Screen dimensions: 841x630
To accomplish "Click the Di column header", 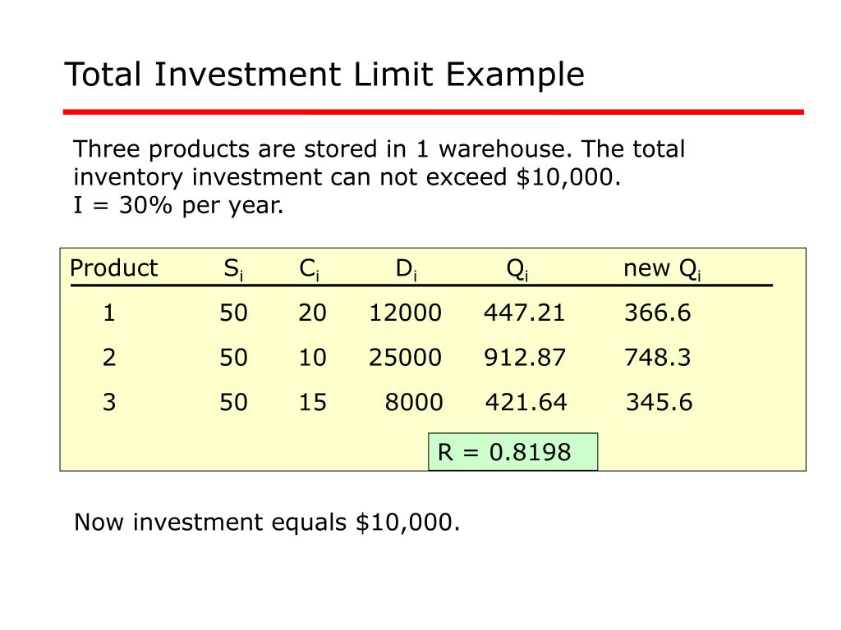I will pyautogui.click(x=406, y=269).
